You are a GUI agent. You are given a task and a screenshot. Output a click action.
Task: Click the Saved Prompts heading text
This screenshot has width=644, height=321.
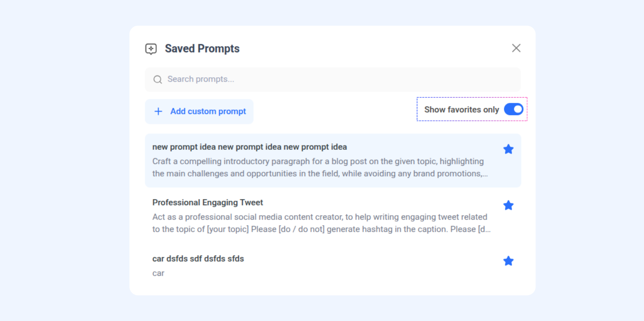tap(202, 49)
